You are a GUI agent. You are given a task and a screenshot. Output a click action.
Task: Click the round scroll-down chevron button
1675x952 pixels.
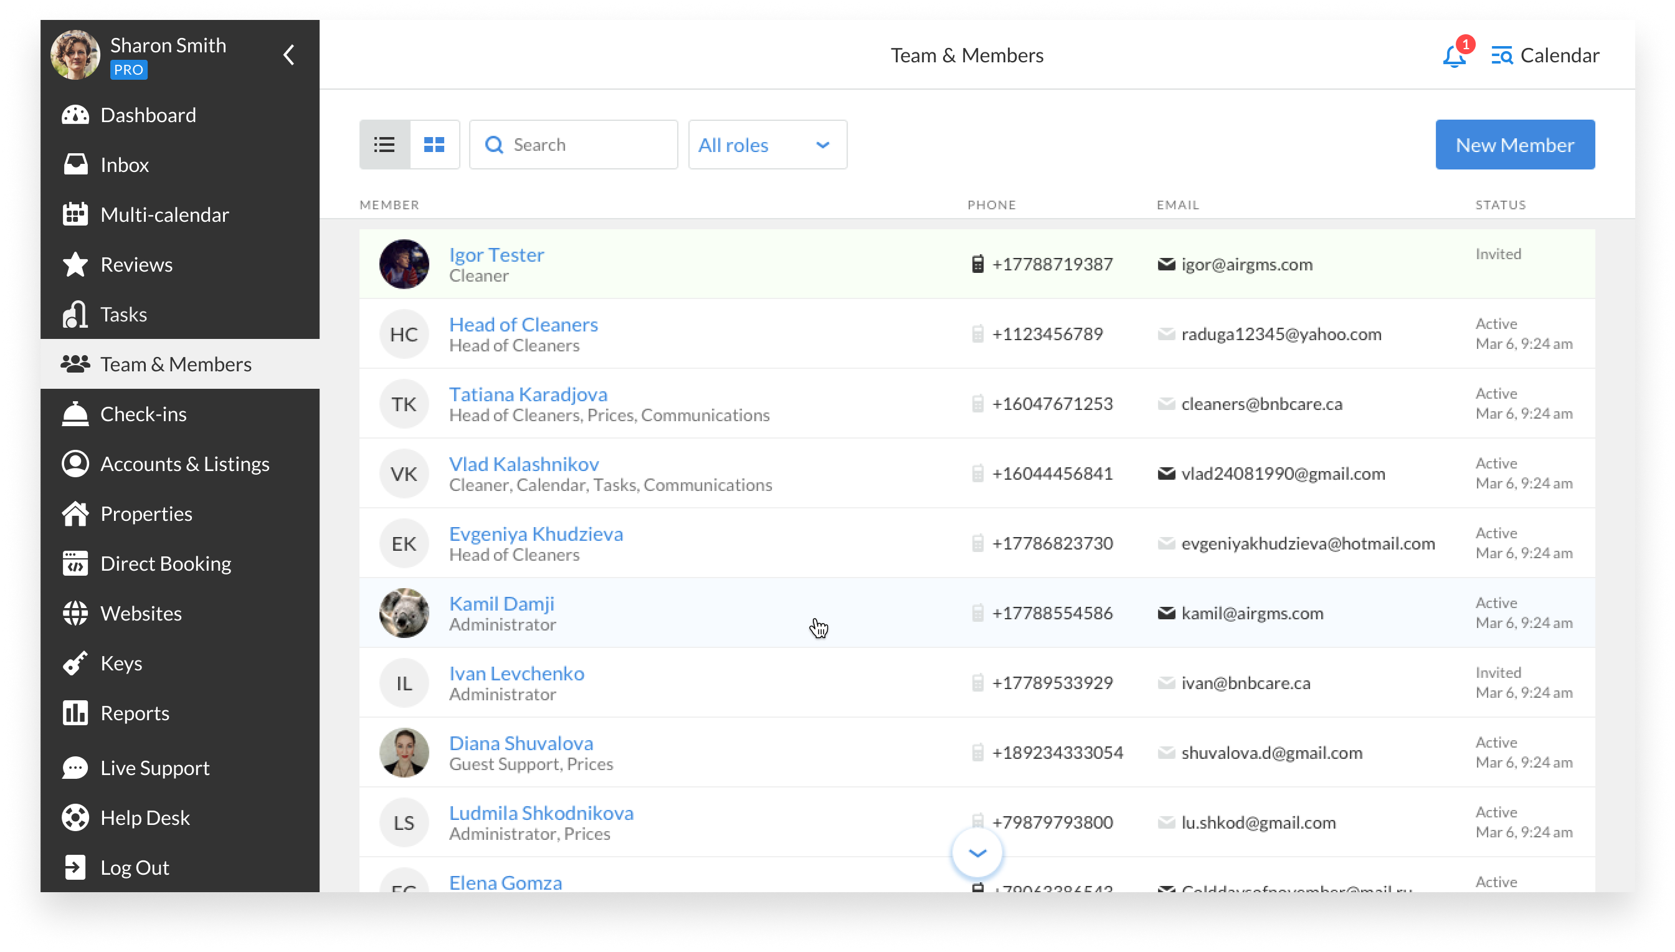click(977, 852)
